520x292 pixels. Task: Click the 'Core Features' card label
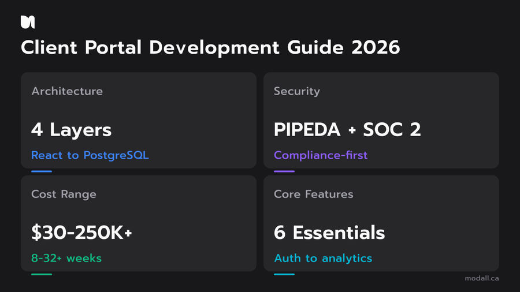(313, 194)
